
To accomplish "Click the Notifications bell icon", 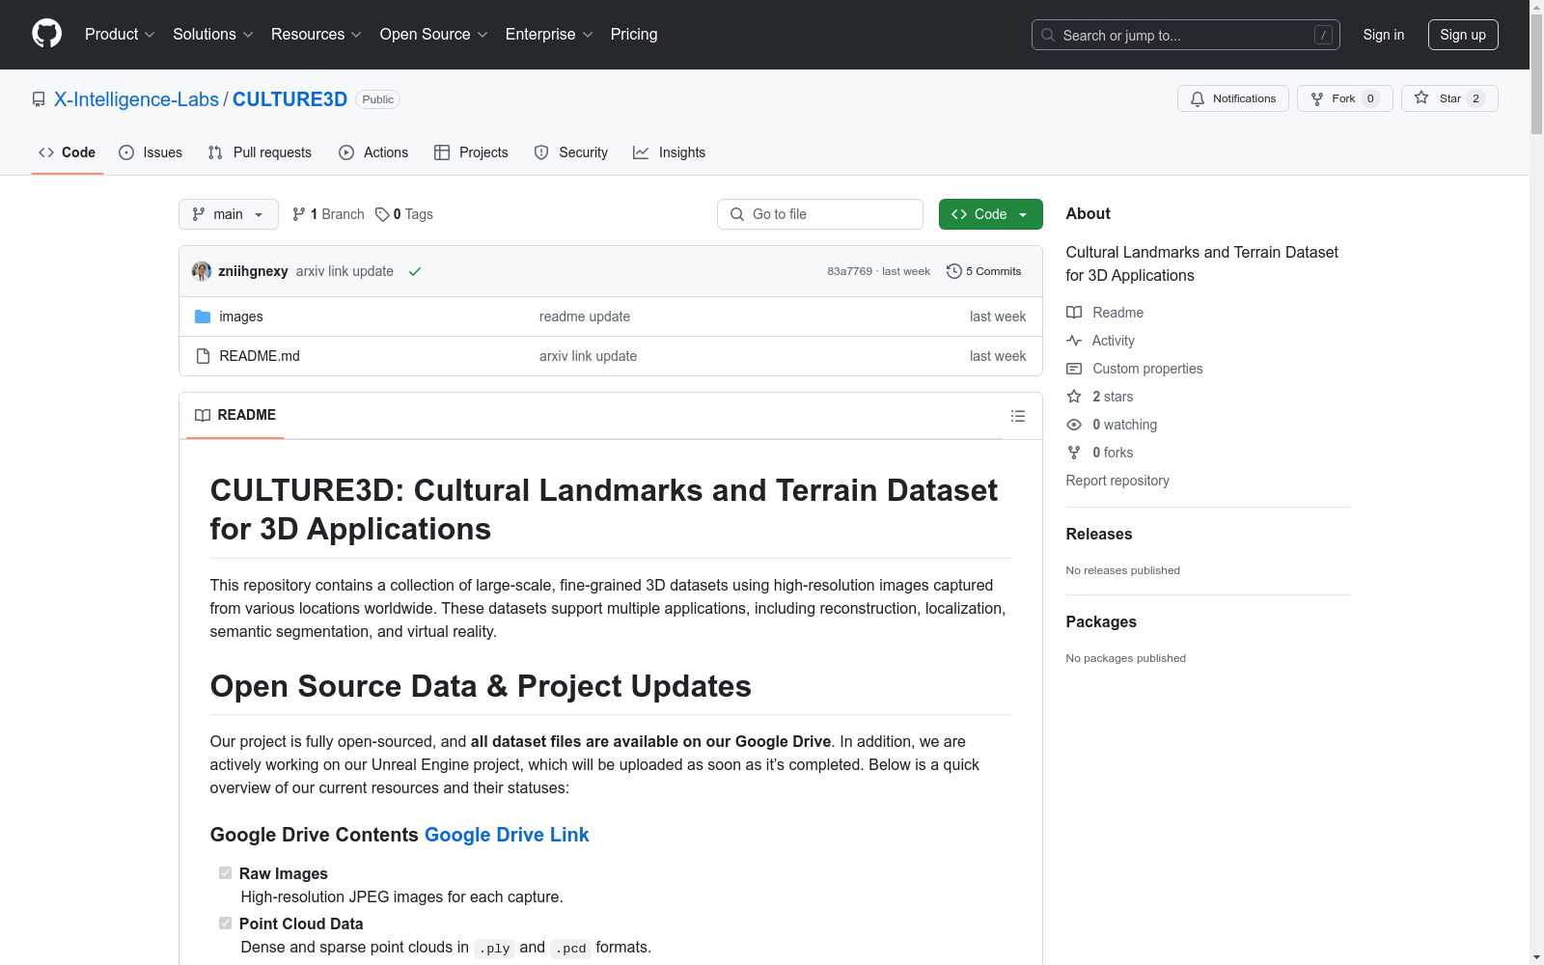I will click(x=1198, y=98).
